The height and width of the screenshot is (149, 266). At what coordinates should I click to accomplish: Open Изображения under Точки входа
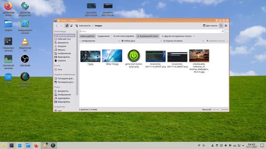point(65,53)
